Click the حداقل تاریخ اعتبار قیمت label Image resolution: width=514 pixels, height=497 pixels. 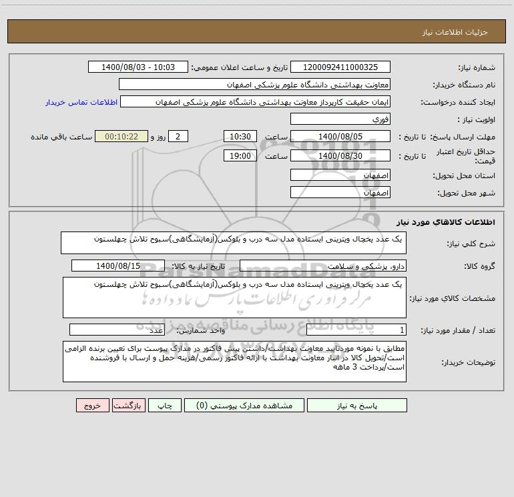(465, 156)
